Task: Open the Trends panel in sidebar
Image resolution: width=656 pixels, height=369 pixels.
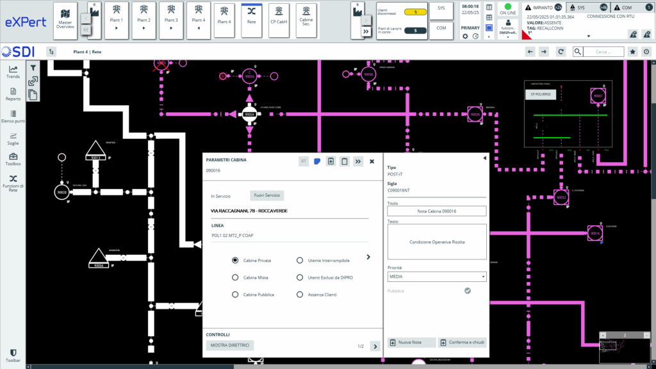Action: [13, 72]
